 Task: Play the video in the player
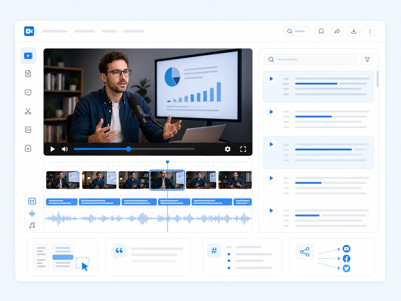pyautogui.click(x=53, y=149)
